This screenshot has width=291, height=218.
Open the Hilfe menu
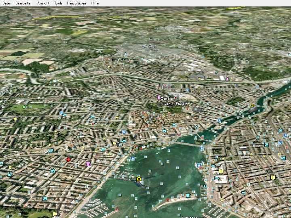click(x=95, y=3)
